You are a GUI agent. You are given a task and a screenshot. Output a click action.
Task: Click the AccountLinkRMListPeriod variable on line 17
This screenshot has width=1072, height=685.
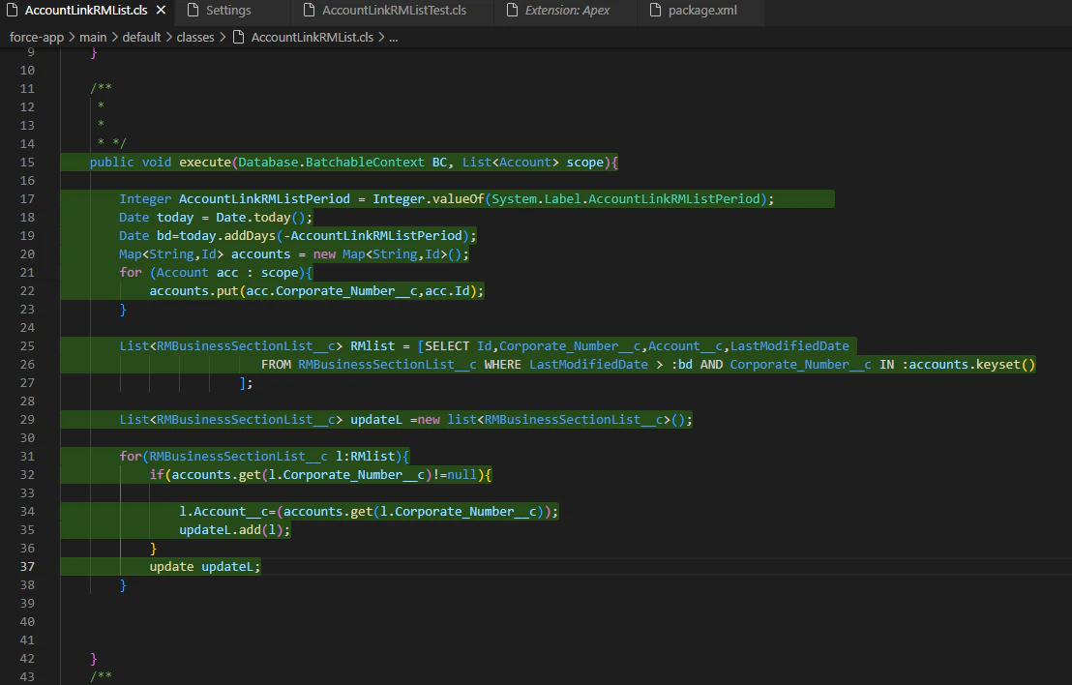click(x=264, y=199)
